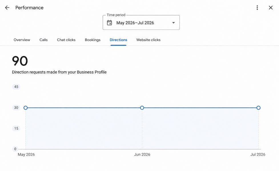Close the Performance panel with the X icon
The image size is (279, 171).
click(271, 8)
